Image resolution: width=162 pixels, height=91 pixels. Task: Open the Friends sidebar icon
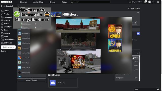(2, 20)
